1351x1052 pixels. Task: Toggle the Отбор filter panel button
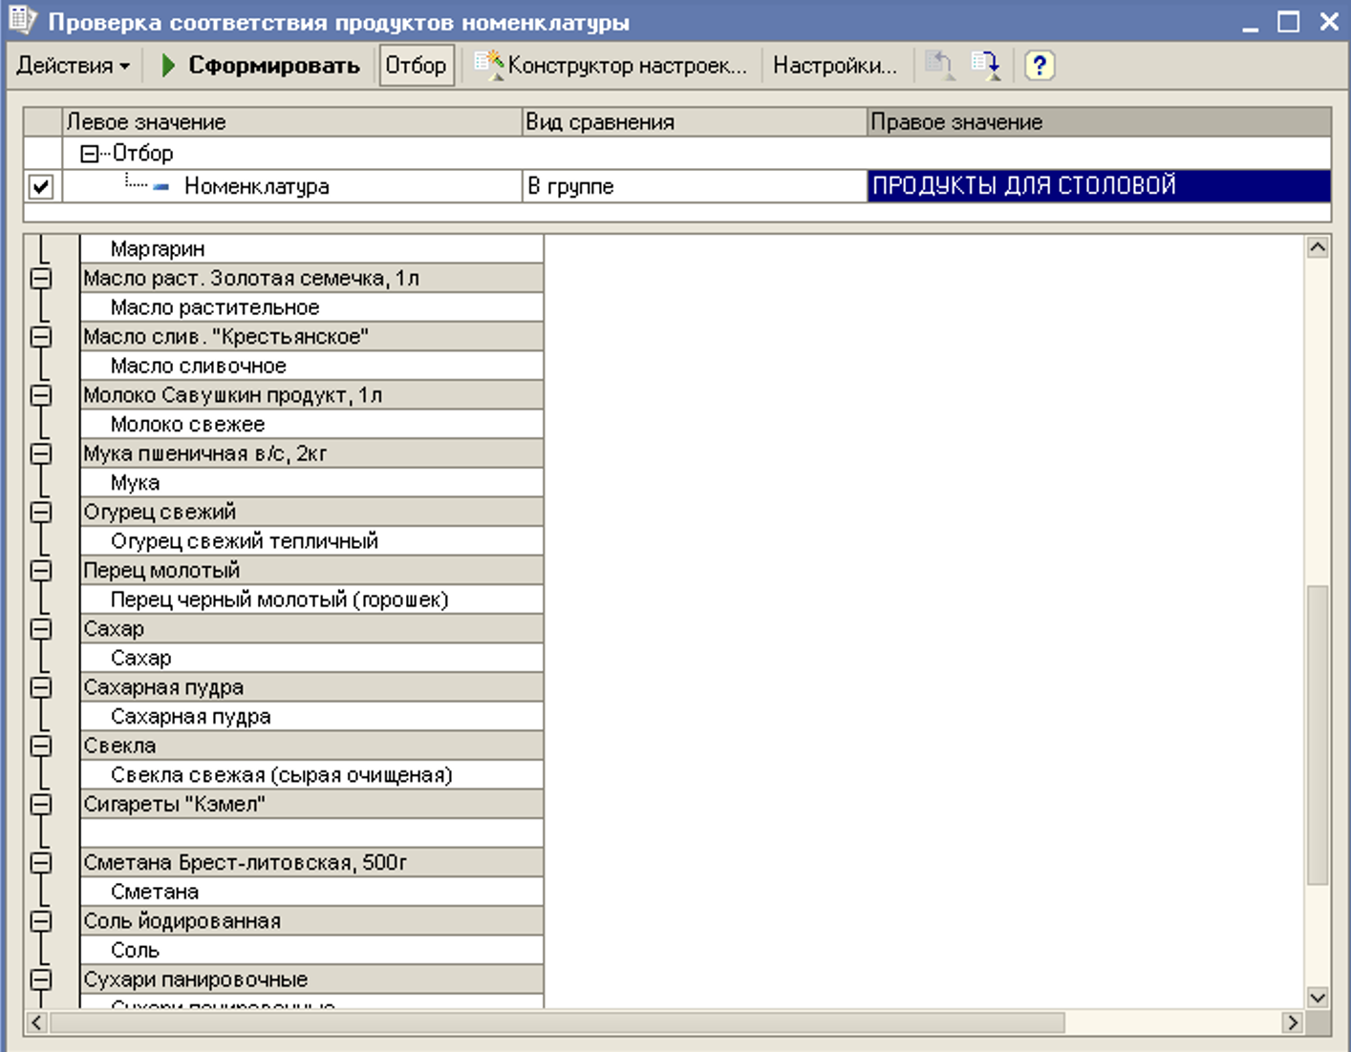point(416,66)
